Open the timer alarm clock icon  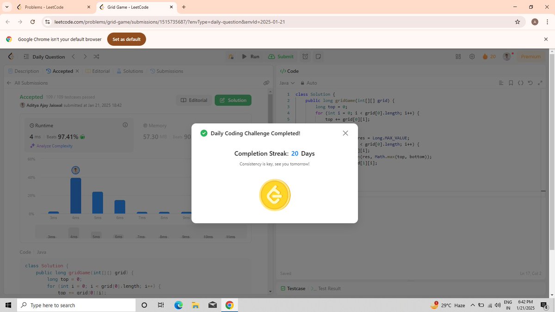[305, 56]
